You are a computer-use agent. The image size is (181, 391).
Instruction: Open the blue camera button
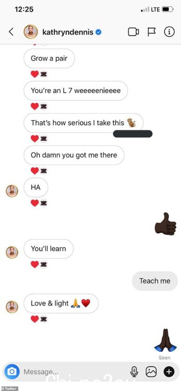pyautogui.click(x=12, y=372)
